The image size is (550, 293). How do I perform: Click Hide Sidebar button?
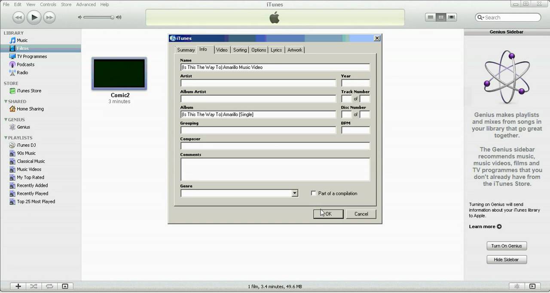click(x=507, y=259)
